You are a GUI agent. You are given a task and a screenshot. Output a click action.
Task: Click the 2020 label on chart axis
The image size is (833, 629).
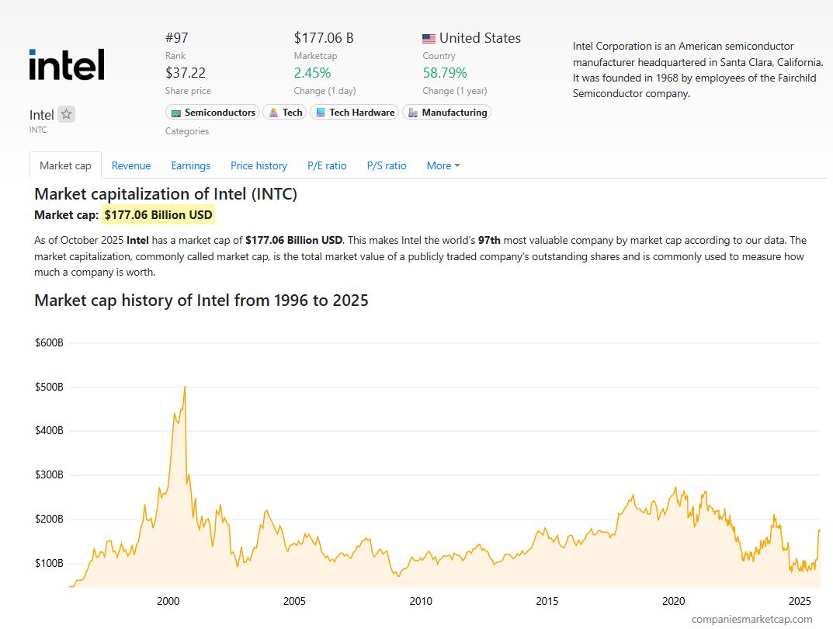coord(673,601)
